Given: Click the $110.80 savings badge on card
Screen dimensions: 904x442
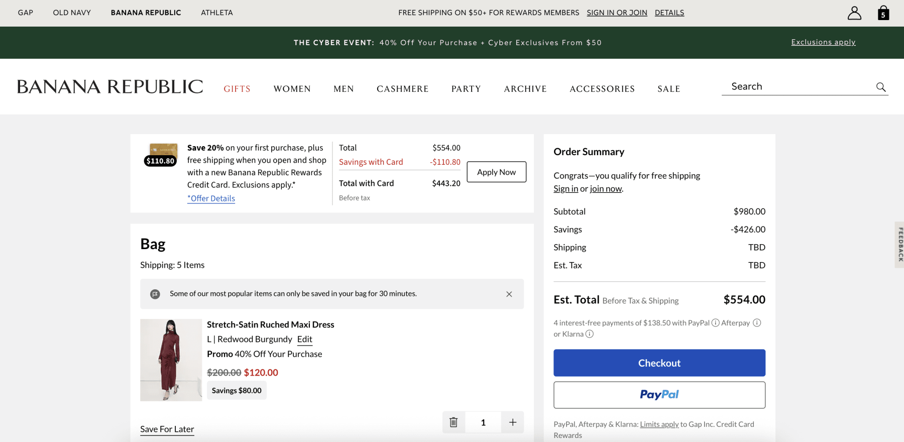Looking at the screenshot, I should point(160,161).
